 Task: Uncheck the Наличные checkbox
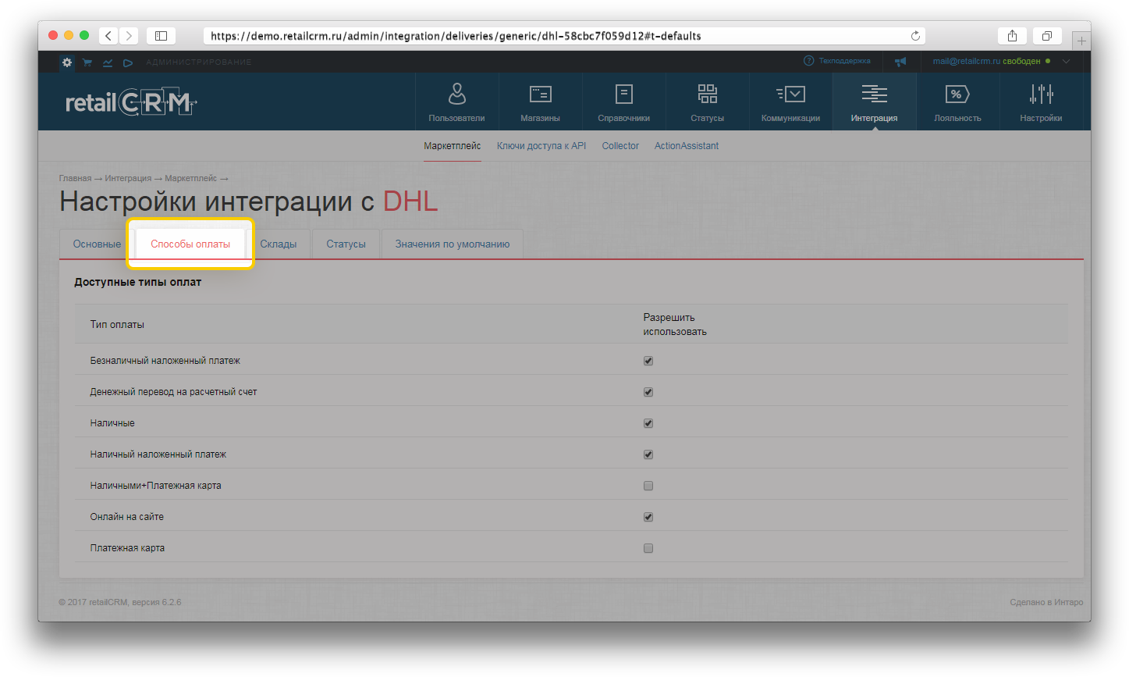click(x=648, y=423)
